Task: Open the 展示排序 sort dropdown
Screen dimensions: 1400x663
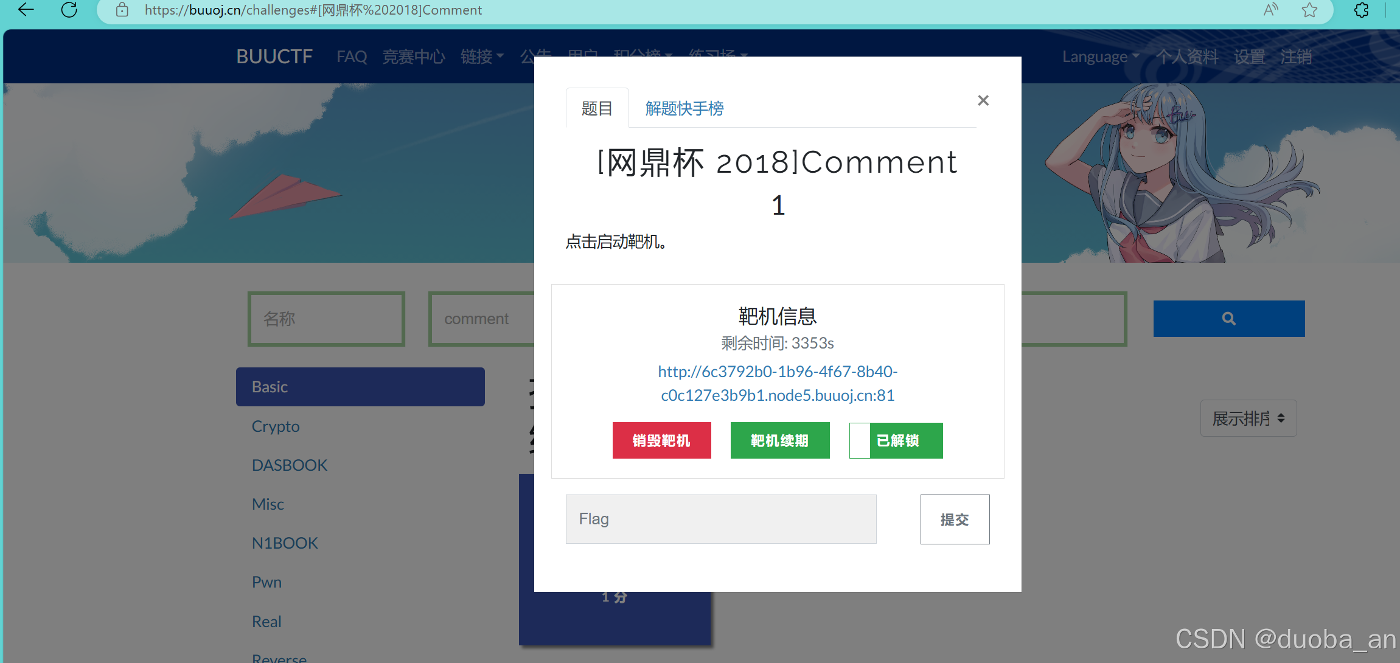Action: click(x=1248, y=418)
